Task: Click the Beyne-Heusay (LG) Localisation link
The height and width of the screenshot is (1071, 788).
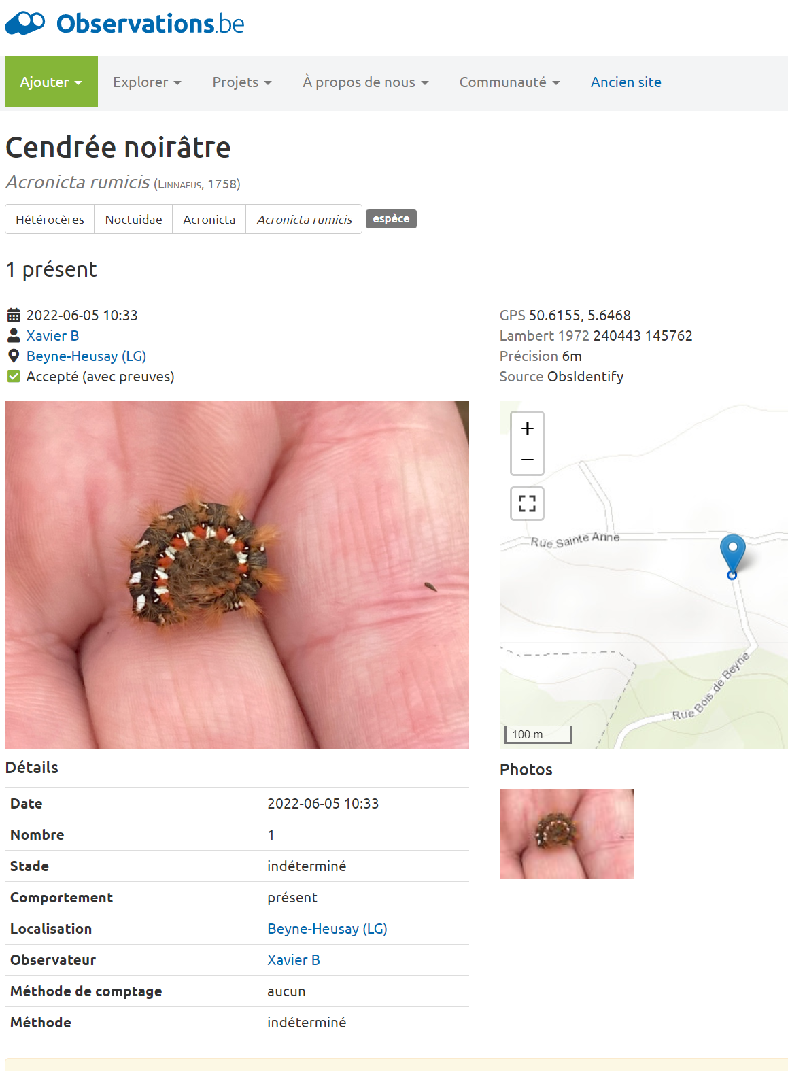Action: pyautogui.click(x=327, y=928)
